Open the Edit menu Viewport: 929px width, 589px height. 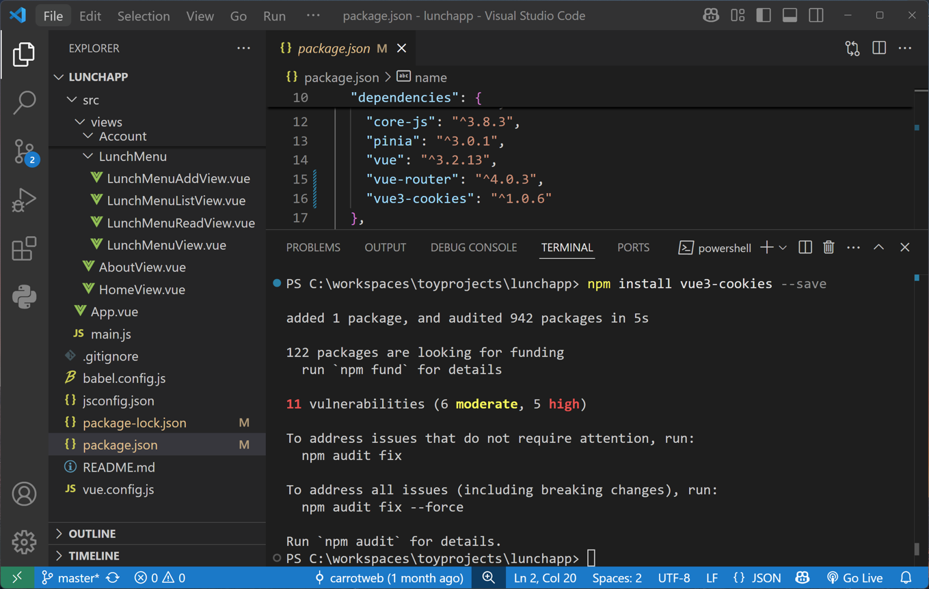90,16
